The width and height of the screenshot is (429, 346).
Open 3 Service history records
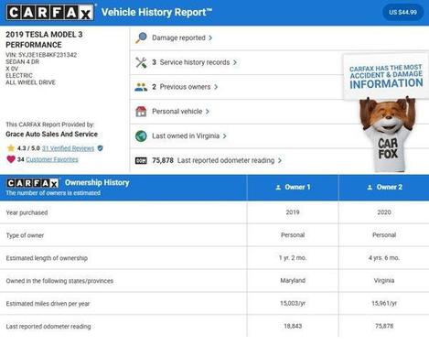click(x=191, y=62)
